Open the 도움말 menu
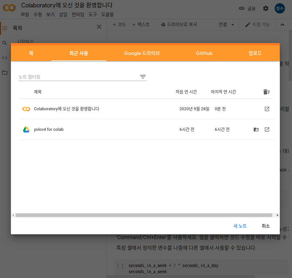Image resolution: width=292 pixels, height=278 pixels. 107,14
